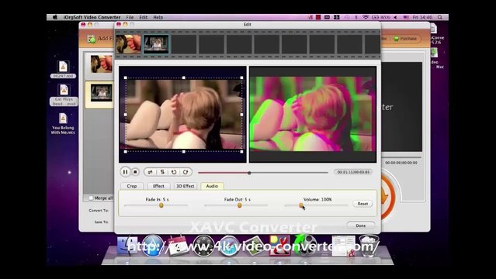Select You Belong With Me.mts desktop file

63,123
